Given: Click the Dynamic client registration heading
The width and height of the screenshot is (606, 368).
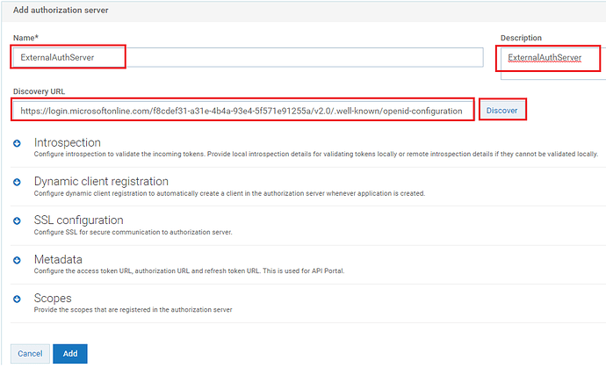Looking at the screenshot, I should 101,181.
